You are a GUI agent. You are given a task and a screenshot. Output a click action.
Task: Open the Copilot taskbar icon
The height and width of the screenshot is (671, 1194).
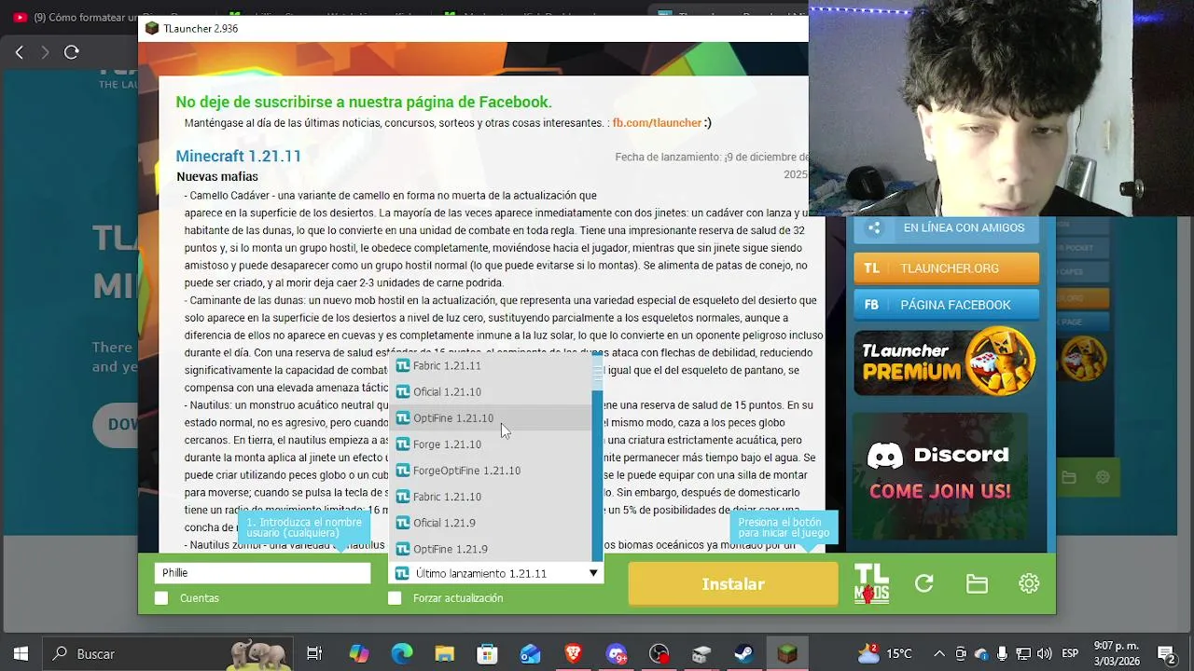(358, 654)
